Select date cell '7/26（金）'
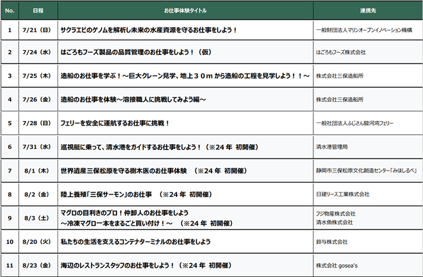The image size is (423, 277). [37, 100]
